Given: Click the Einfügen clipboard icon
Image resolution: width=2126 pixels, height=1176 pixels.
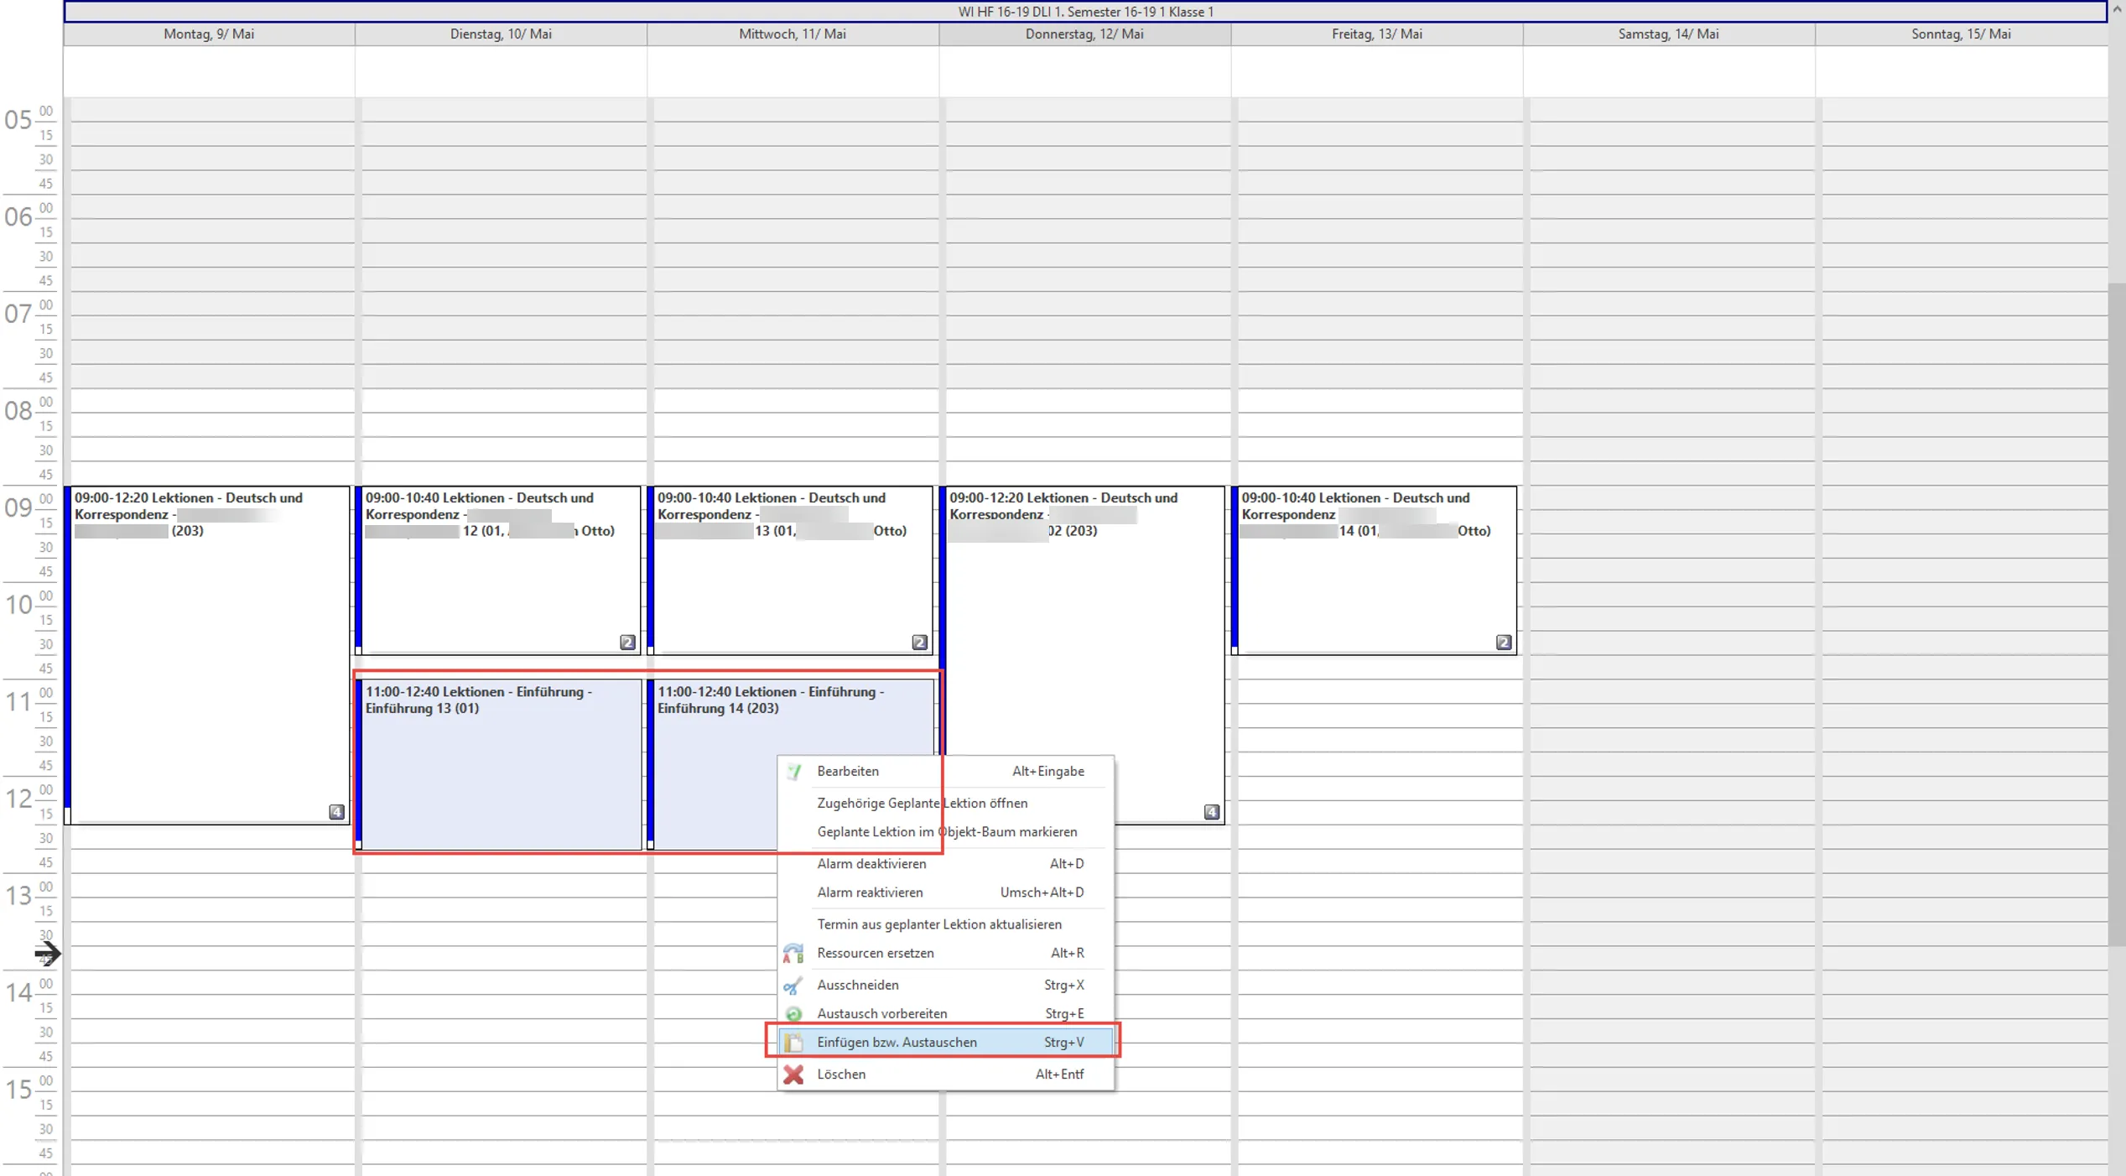Looking at the screenshot, I should (x=793, y=1043).
